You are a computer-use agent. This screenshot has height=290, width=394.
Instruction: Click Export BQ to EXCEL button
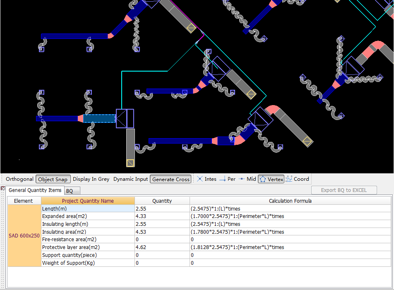click(x=344, y=190)
